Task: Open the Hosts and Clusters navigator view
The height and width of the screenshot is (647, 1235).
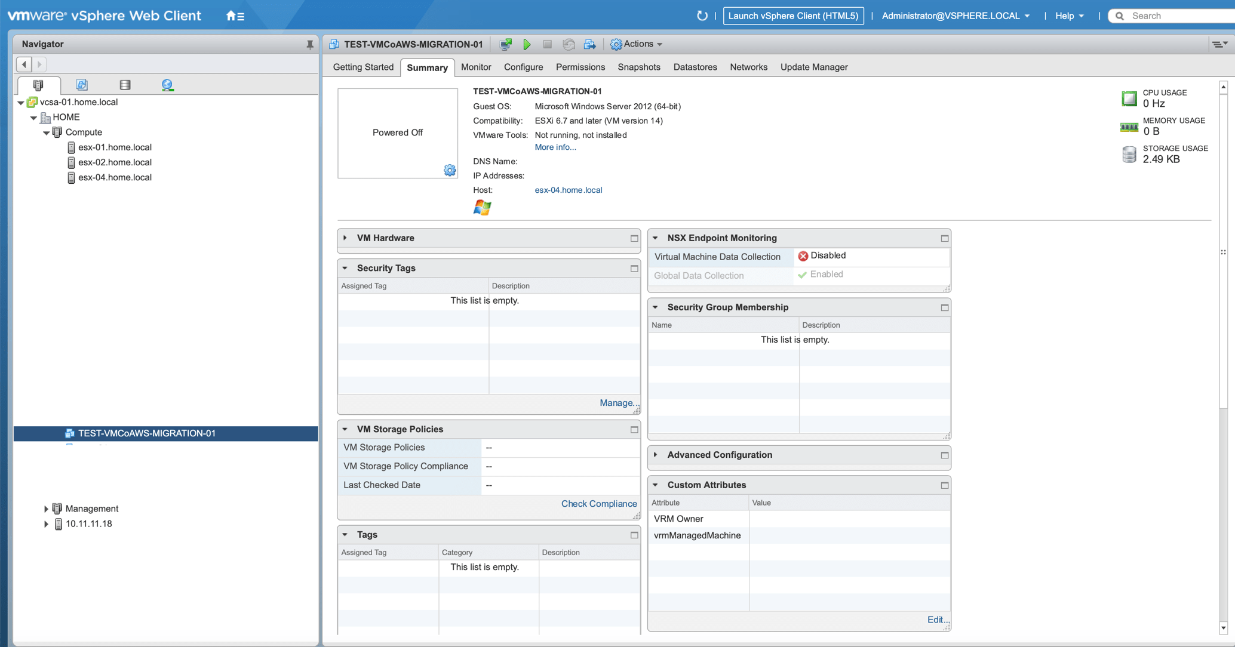Action: pos(38,85)
